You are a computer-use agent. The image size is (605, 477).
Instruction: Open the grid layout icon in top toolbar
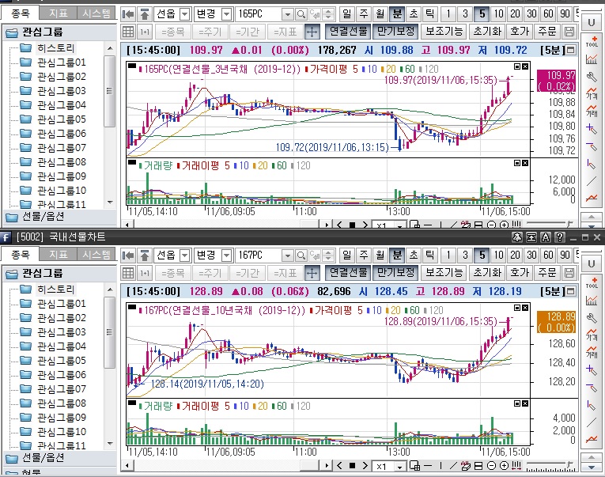click(x=128, y=32)
